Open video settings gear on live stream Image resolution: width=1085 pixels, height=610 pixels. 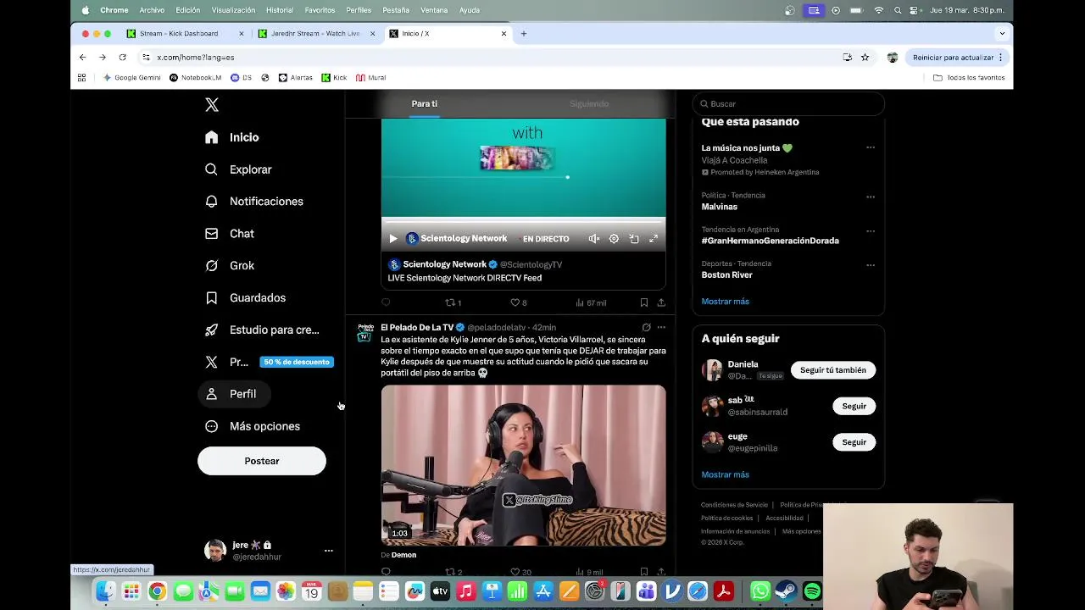click(x=614, y=239)
